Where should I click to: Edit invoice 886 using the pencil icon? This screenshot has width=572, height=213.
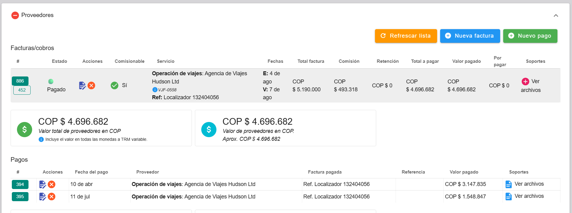tap(82, 86)
